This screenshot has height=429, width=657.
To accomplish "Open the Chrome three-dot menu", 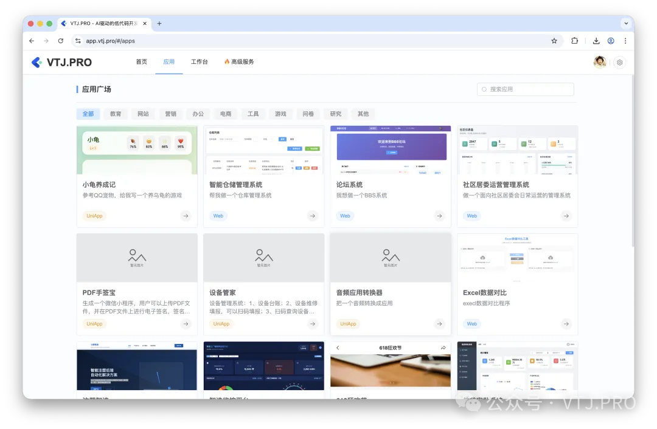I will tap(625, 41).
